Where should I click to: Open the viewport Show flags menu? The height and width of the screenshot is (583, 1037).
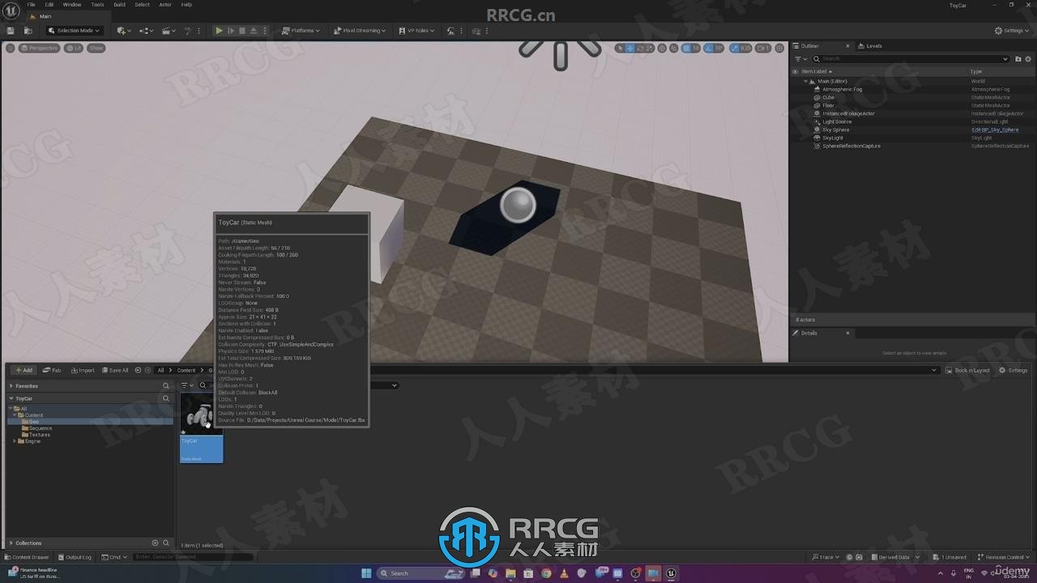96,48
